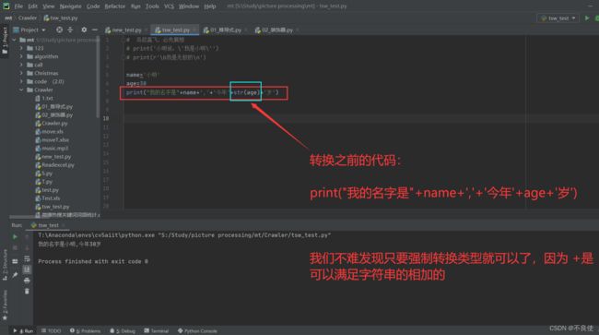Locate the current file in Project tree

tap(59, 30)
